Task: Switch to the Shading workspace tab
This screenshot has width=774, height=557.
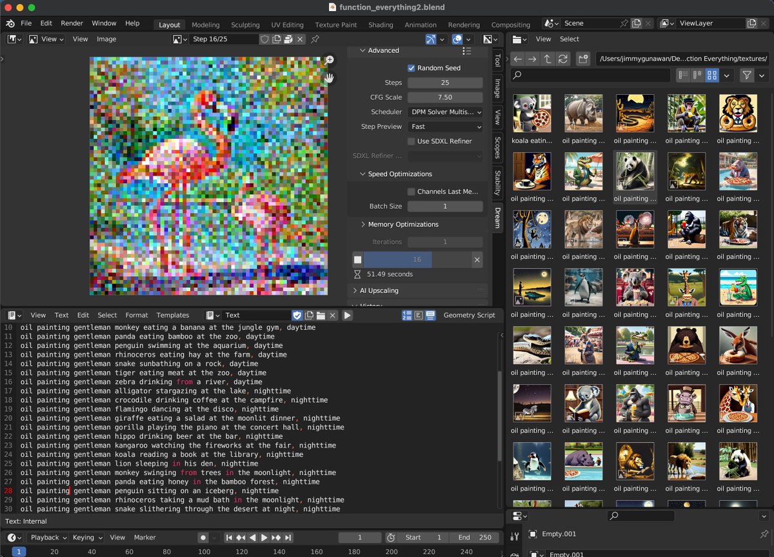Action: click(x=381, y=25)
